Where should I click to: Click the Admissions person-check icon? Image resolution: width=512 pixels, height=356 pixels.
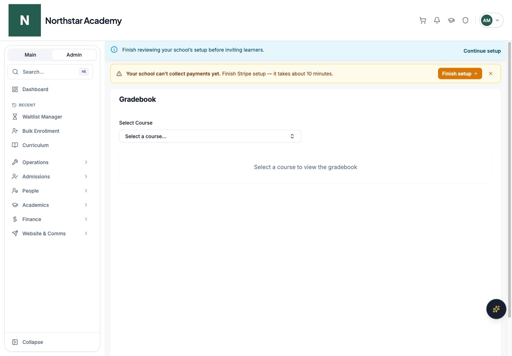click(15, 177)
